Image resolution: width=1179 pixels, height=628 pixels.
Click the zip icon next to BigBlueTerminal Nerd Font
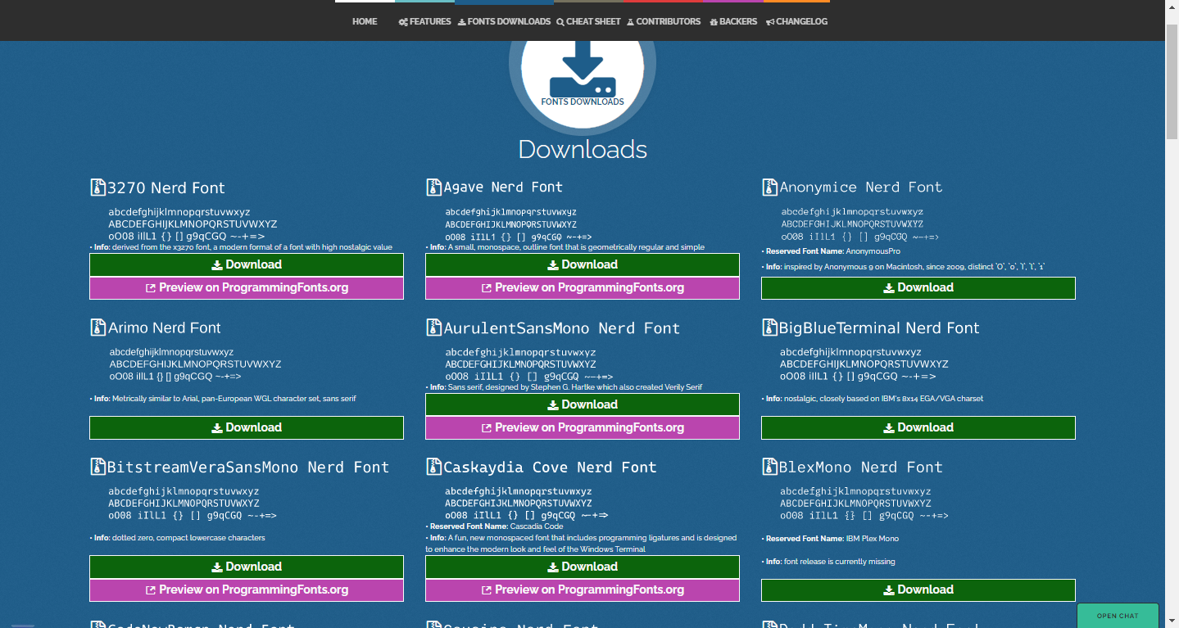(x=769, y=328)
